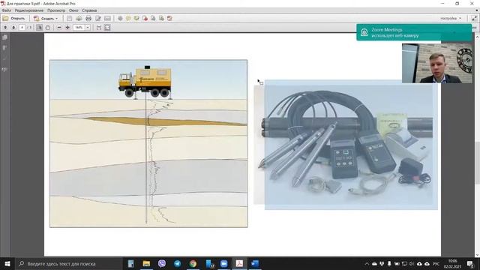Activate the Hand pan tool
480x270 pixels.
click(48, 28)
